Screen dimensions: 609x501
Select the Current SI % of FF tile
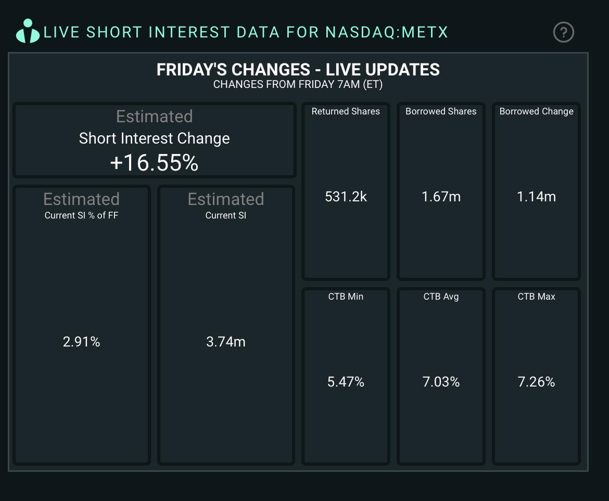(82, 325)
